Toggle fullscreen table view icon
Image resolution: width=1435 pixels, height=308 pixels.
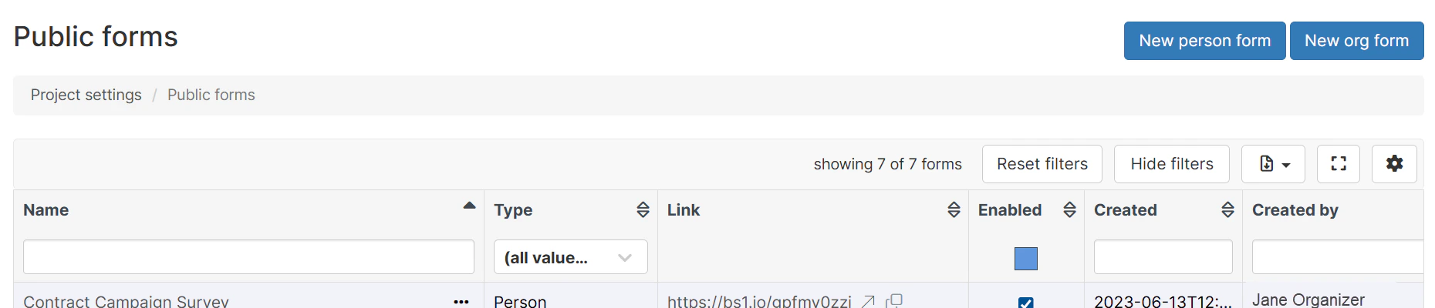tap(1339, 164)
